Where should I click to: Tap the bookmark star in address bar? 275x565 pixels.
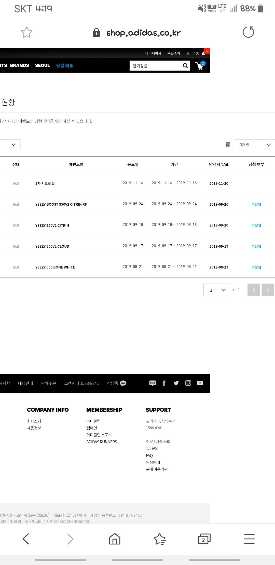tap(26, 32)
